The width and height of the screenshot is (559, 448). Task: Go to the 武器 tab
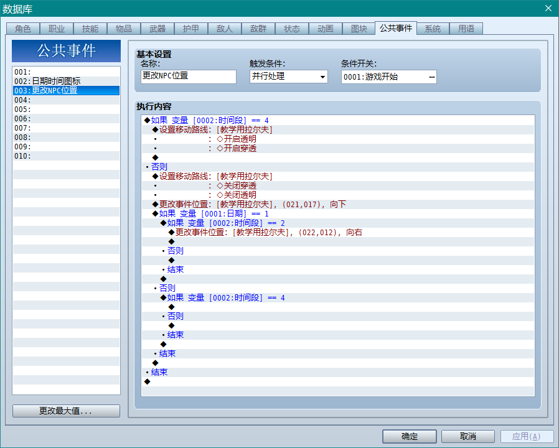(x=157, y=29)
